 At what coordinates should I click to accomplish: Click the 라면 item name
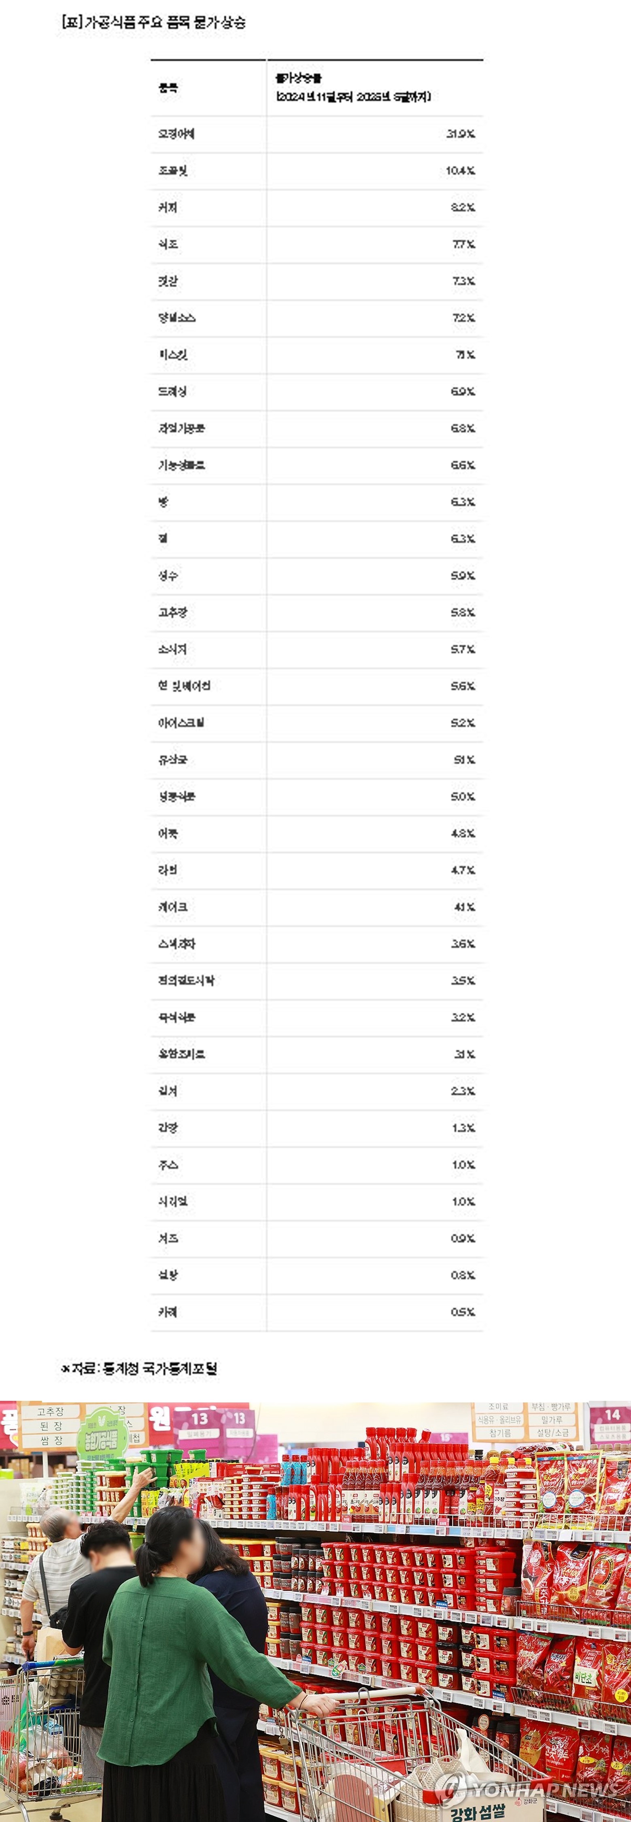(x=168, y=870)
